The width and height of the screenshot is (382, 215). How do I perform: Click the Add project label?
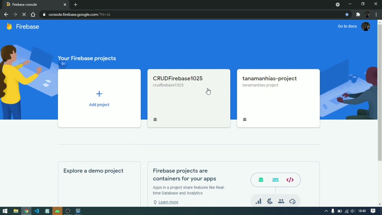click(99, 105)
